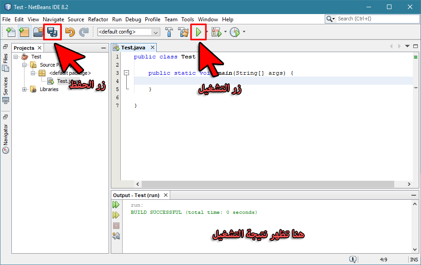Viewport: 421px width, 265px height.
Task: Click Clean and Build Project icon
Action: (x=183, y=32)
